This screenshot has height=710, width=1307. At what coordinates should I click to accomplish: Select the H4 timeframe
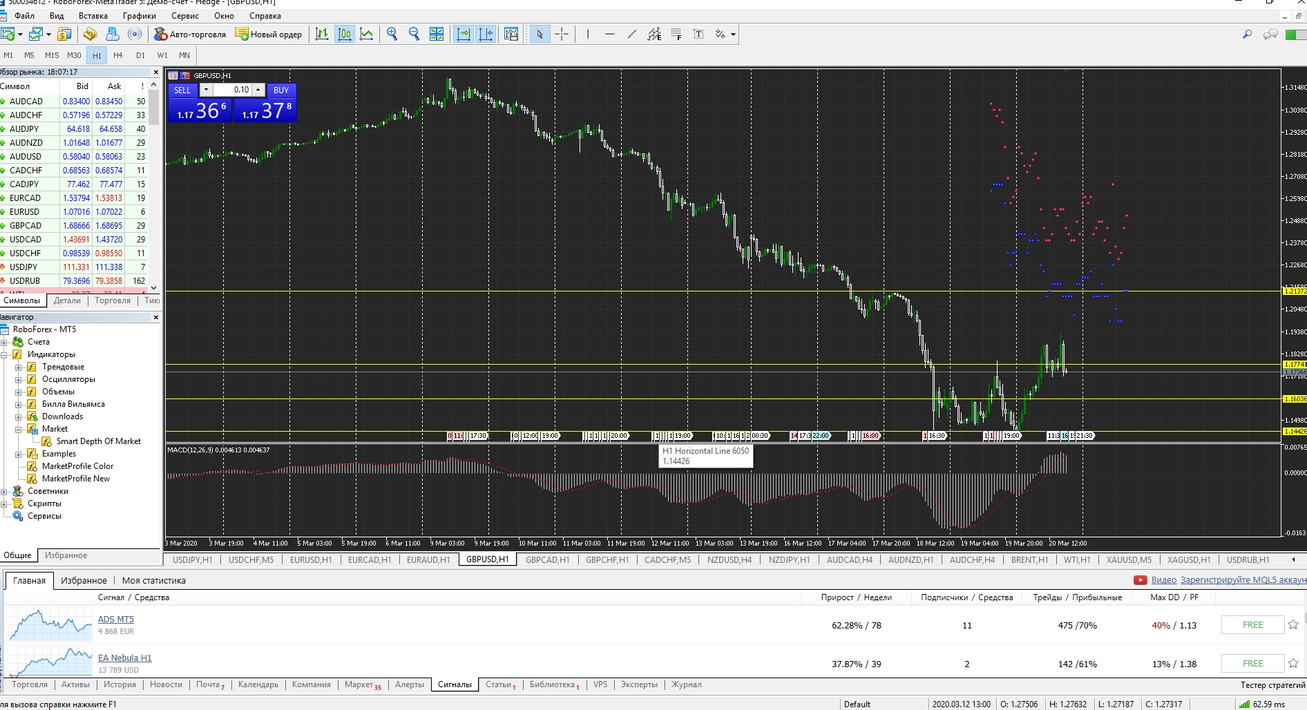(x=118, y=55)
